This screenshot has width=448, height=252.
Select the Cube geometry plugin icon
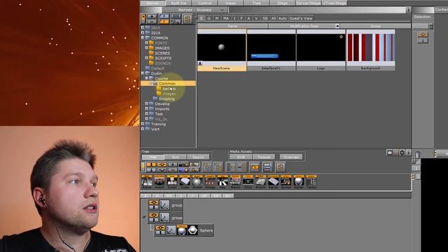tap(185, 182)
